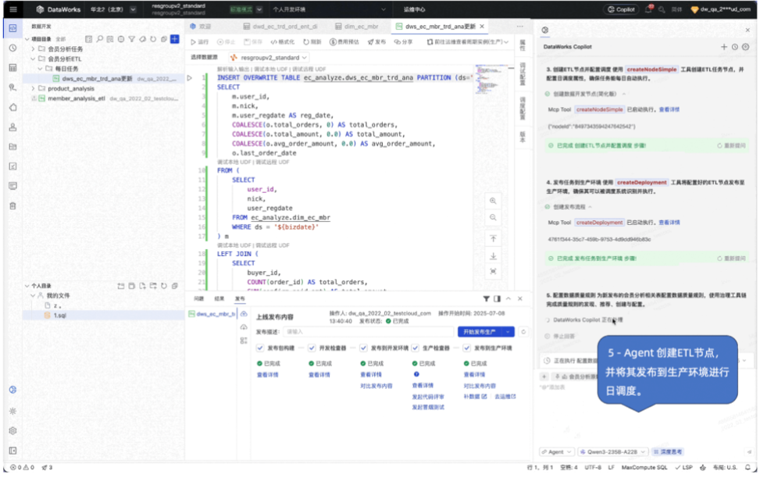Open Copilot chat history clock icon
Screen dimensions: 760x478
[x=735, y=47]
